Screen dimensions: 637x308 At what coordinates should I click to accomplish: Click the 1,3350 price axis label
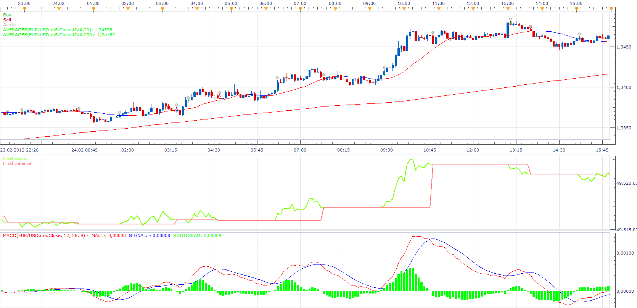coord(624,128)
